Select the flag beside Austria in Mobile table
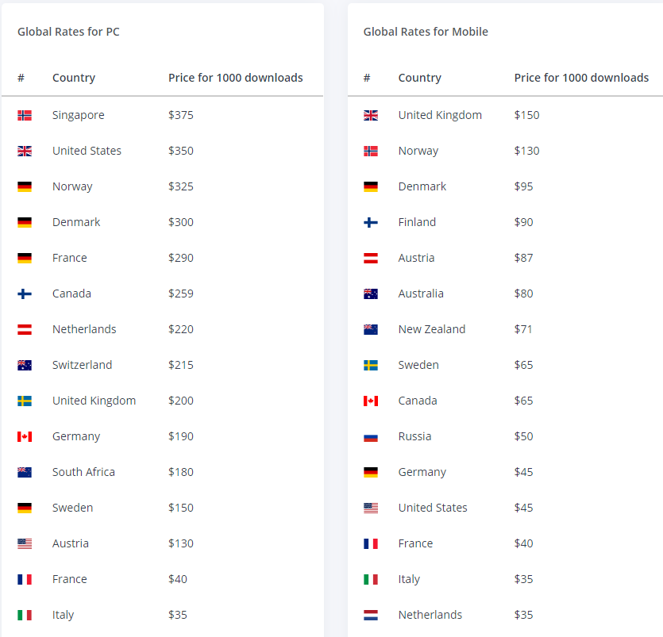 click(371, 258)
